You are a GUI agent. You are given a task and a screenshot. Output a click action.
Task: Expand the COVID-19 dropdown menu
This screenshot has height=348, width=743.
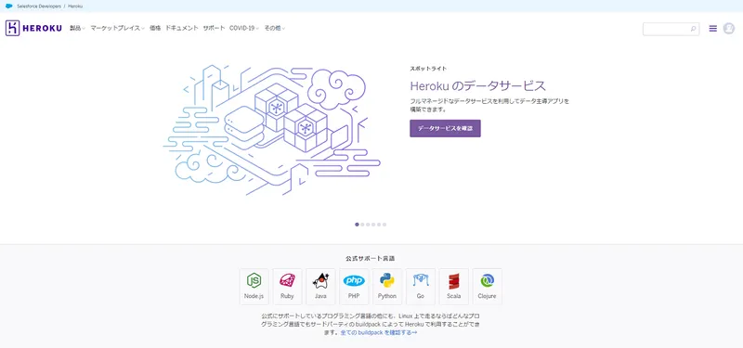pyautogui.click(x=244, y=28)
